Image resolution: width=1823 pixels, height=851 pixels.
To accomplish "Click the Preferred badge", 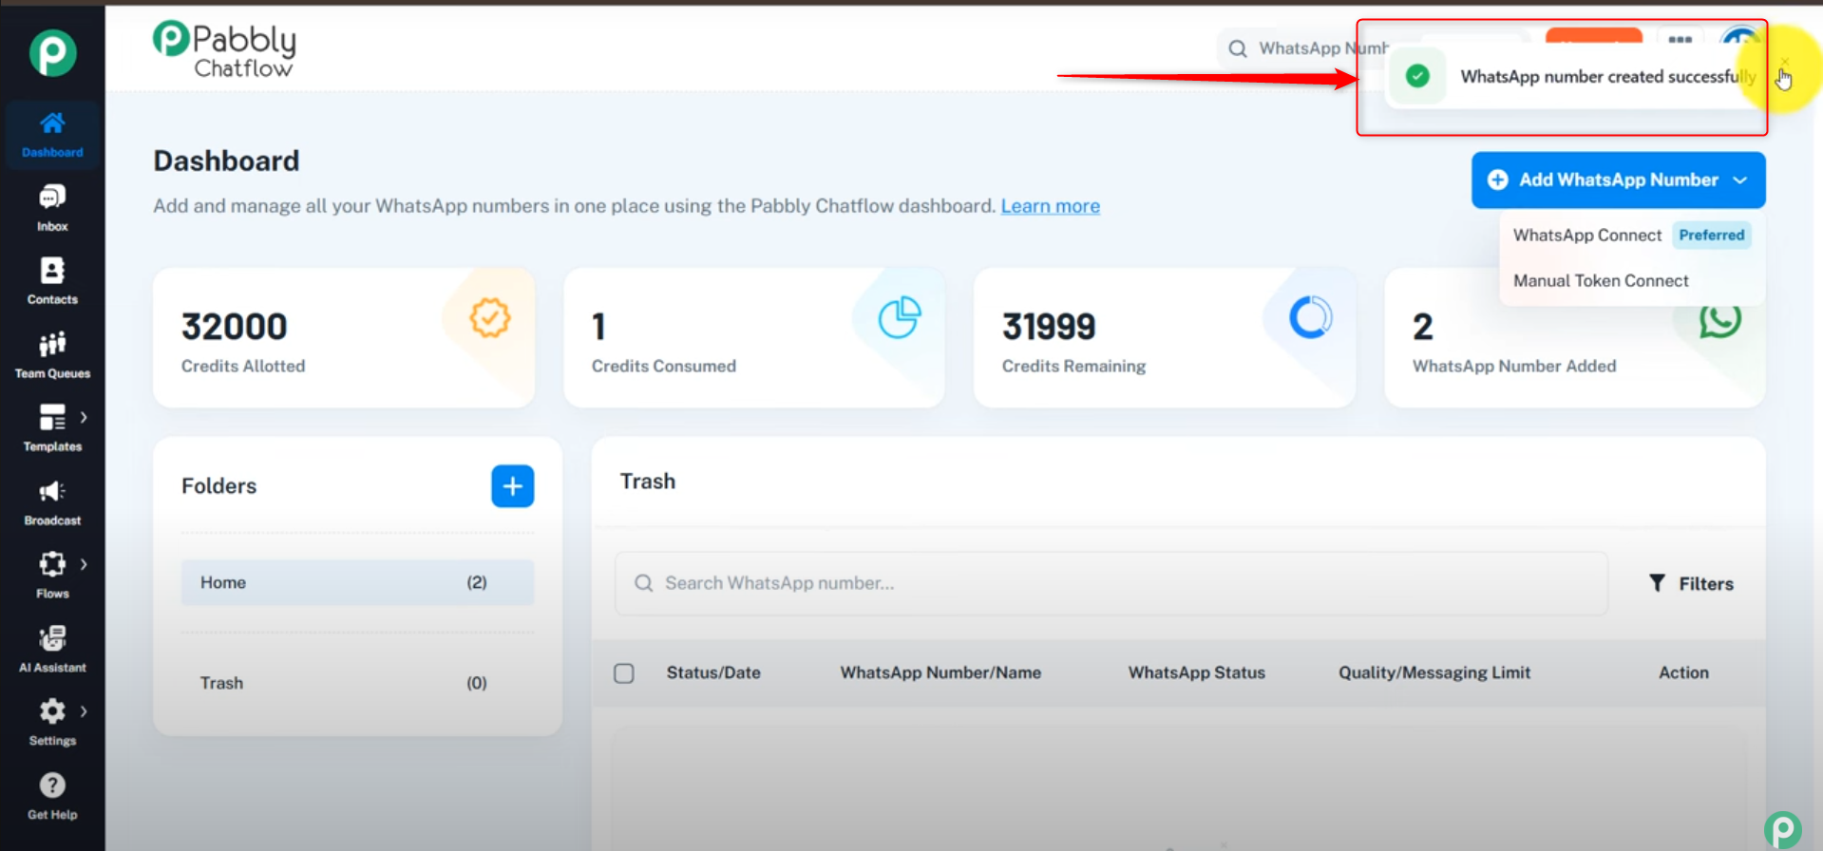I will coord(1711,235).
